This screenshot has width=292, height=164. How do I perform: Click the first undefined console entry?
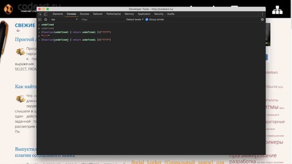47,25
